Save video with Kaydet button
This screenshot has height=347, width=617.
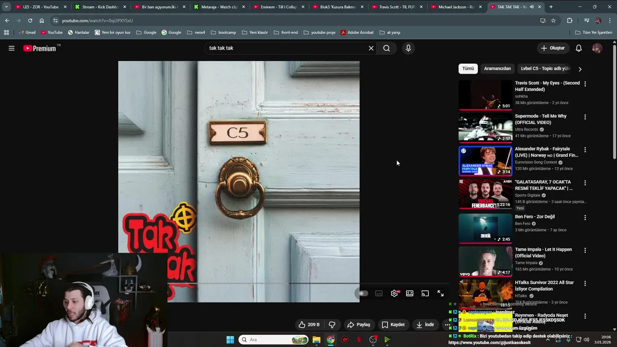point(393,325)
